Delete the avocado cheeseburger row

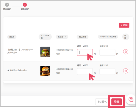coord(126,52)
